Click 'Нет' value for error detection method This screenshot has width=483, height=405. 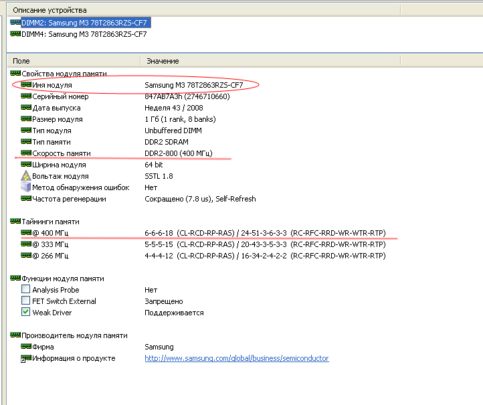pyautogui.click(x=151, y=187)
